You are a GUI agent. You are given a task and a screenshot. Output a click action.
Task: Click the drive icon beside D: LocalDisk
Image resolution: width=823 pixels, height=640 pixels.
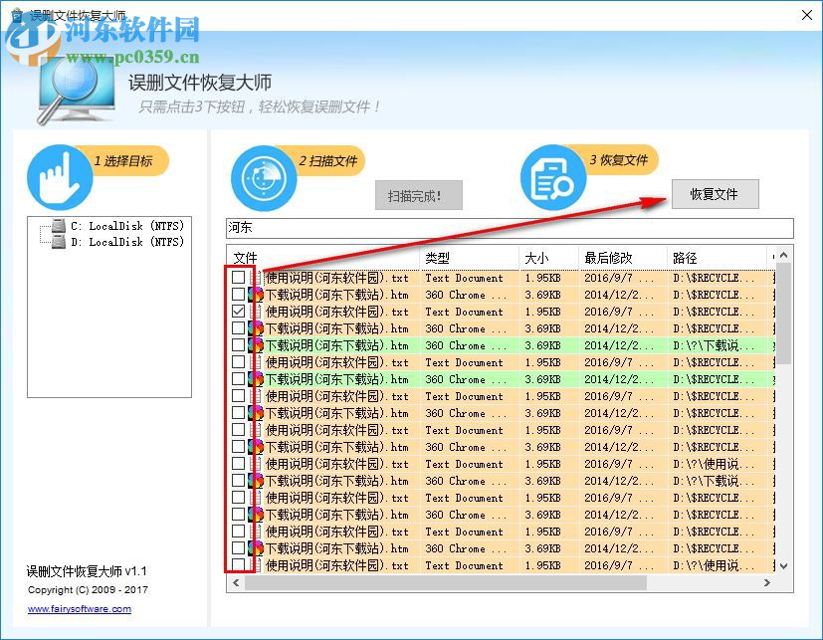point(57,241)
